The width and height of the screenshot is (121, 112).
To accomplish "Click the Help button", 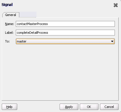I will (x=9, y=107).
